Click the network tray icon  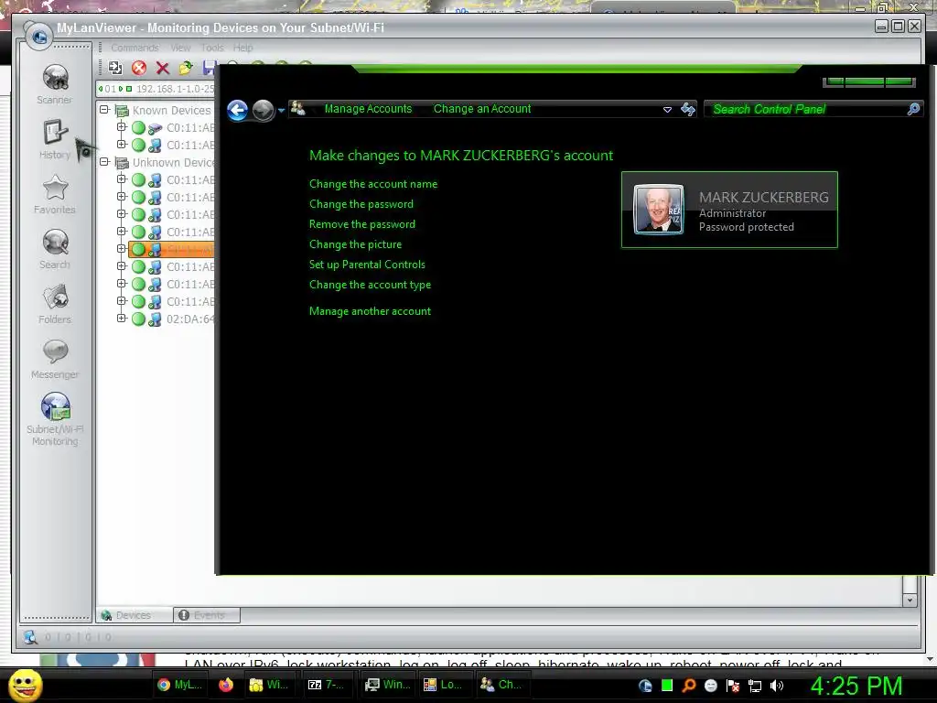pos(755,686)
